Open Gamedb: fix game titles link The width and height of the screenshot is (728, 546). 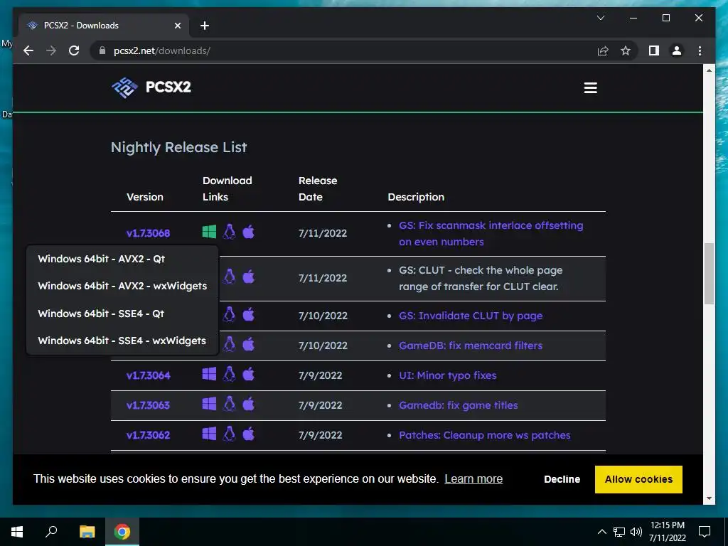click(459, 405)
